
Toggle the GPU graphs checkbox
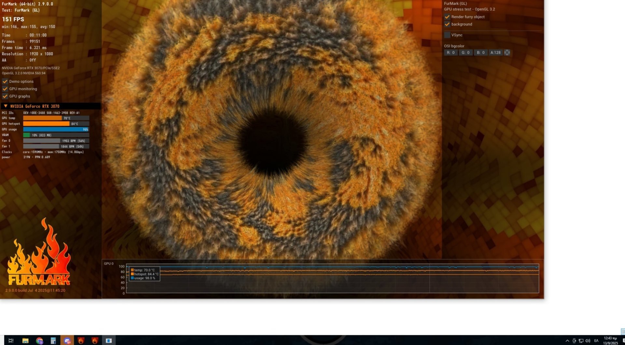[x=5, y=96]
